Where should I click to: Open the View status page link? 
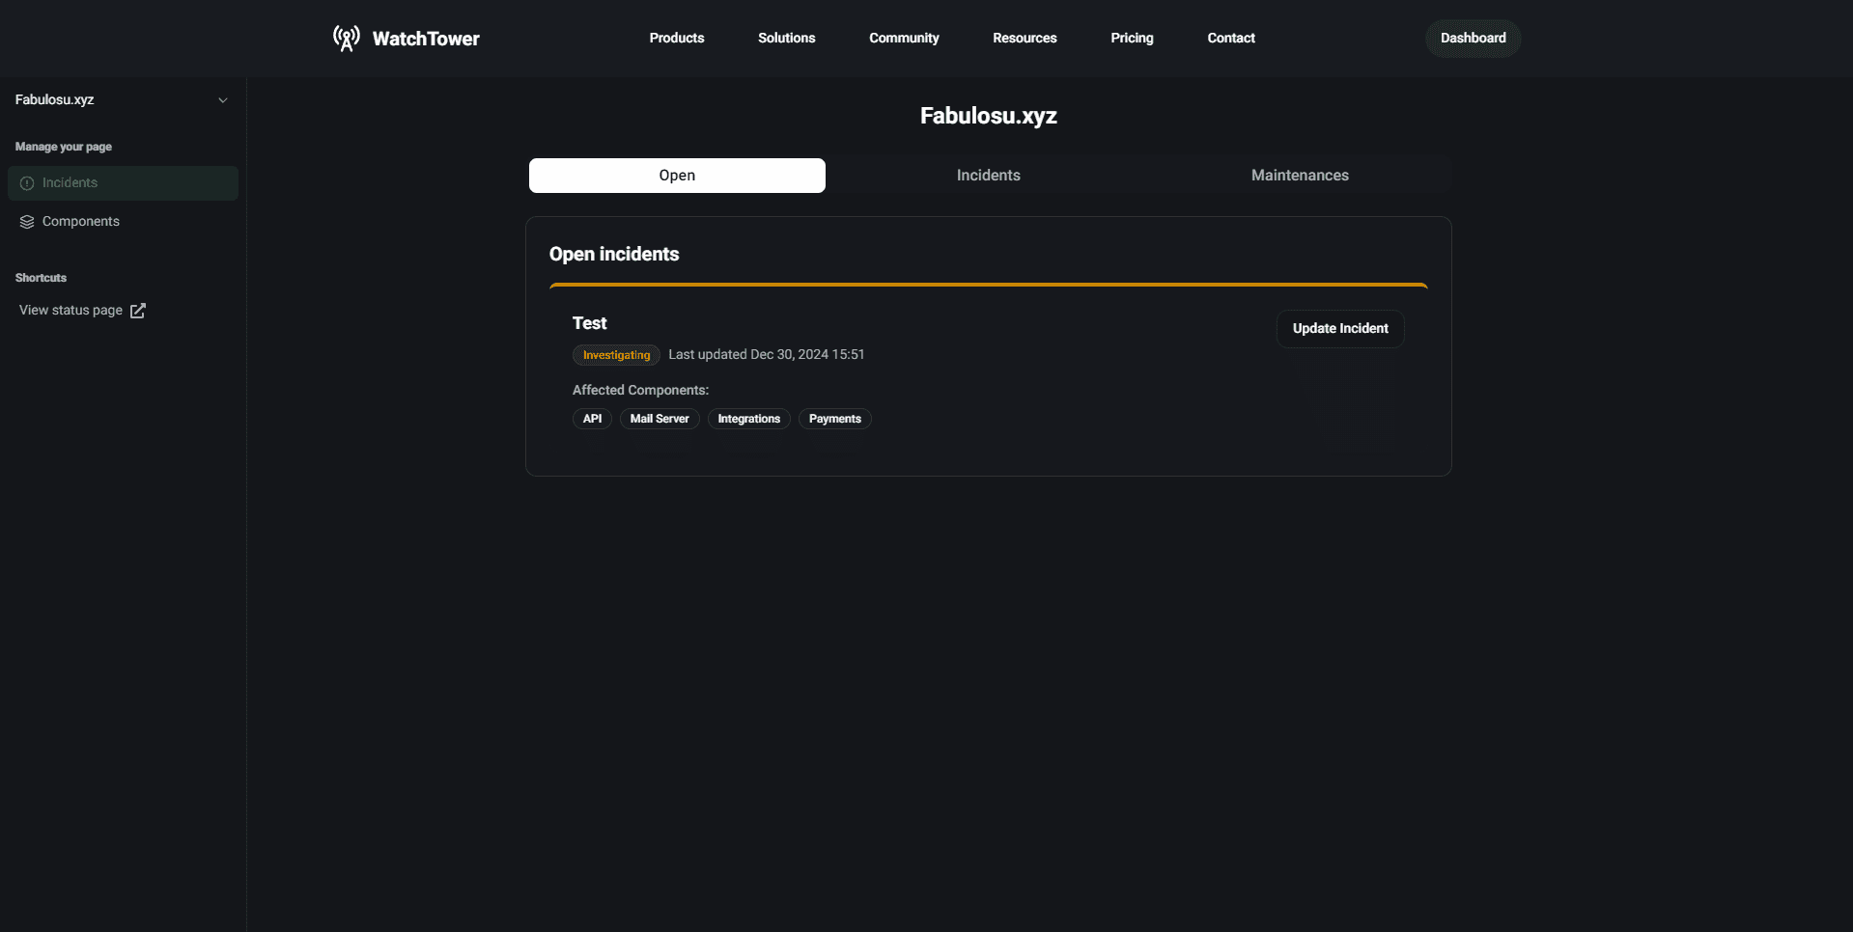click(70, 310)
